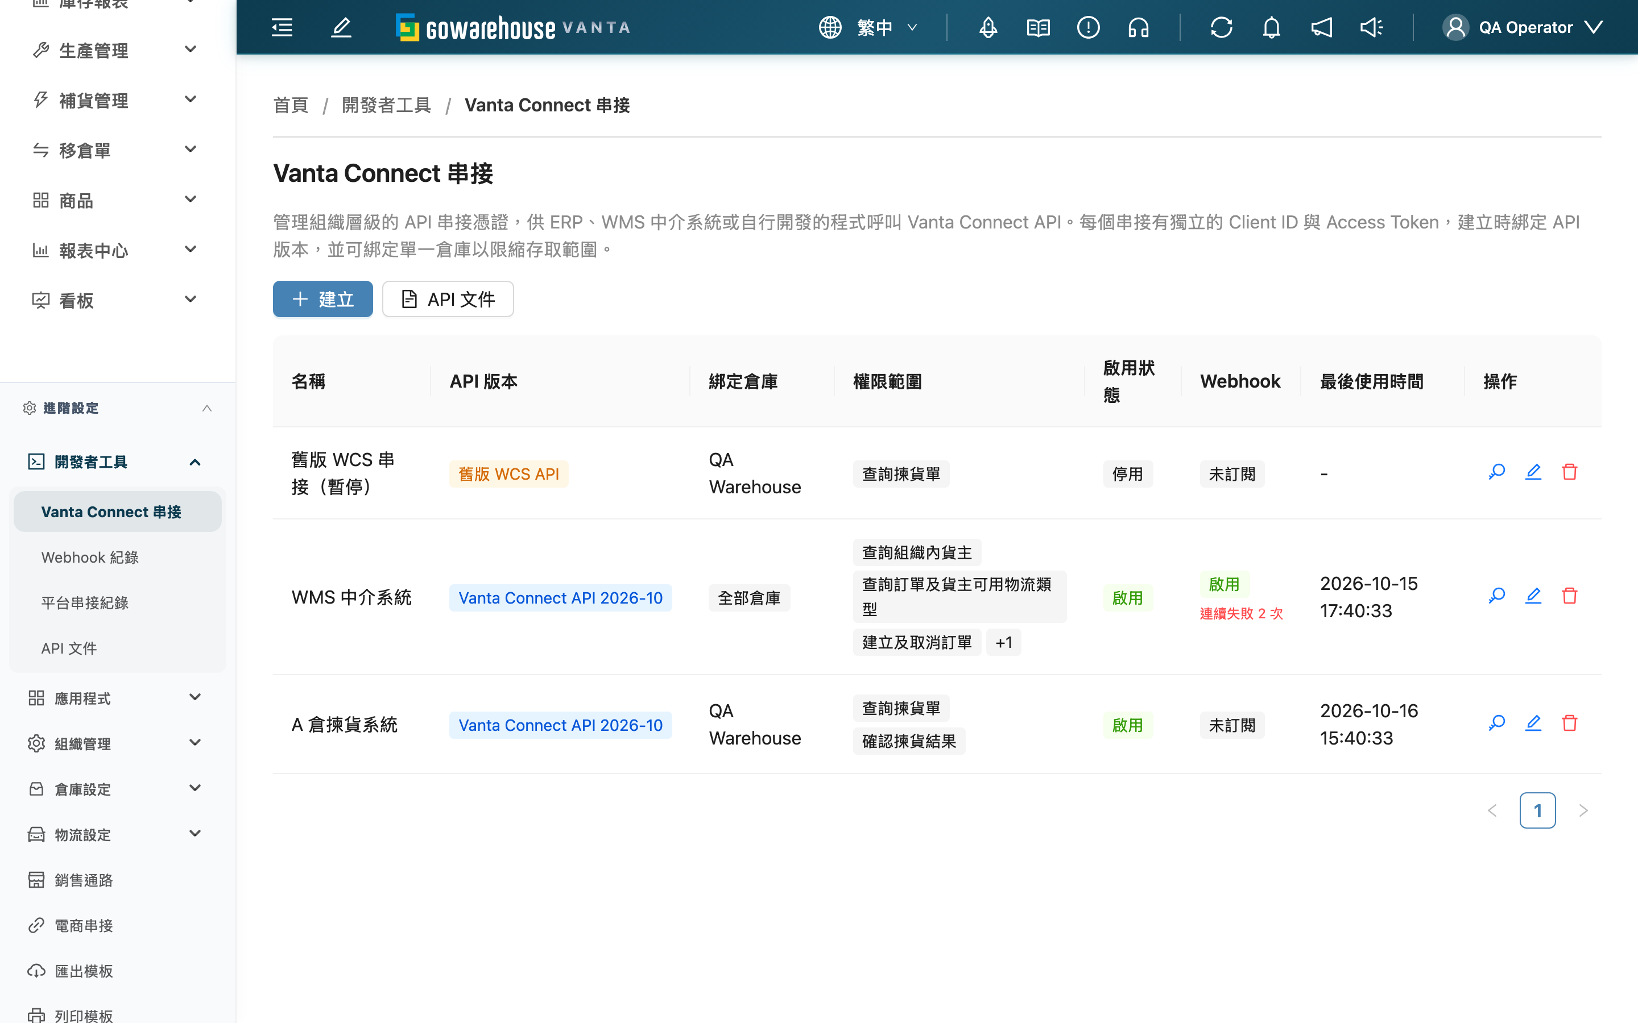View details of WMS 中介系統 row
This screenshot has width=1638, height=1023.
(x=1496, y=596)
